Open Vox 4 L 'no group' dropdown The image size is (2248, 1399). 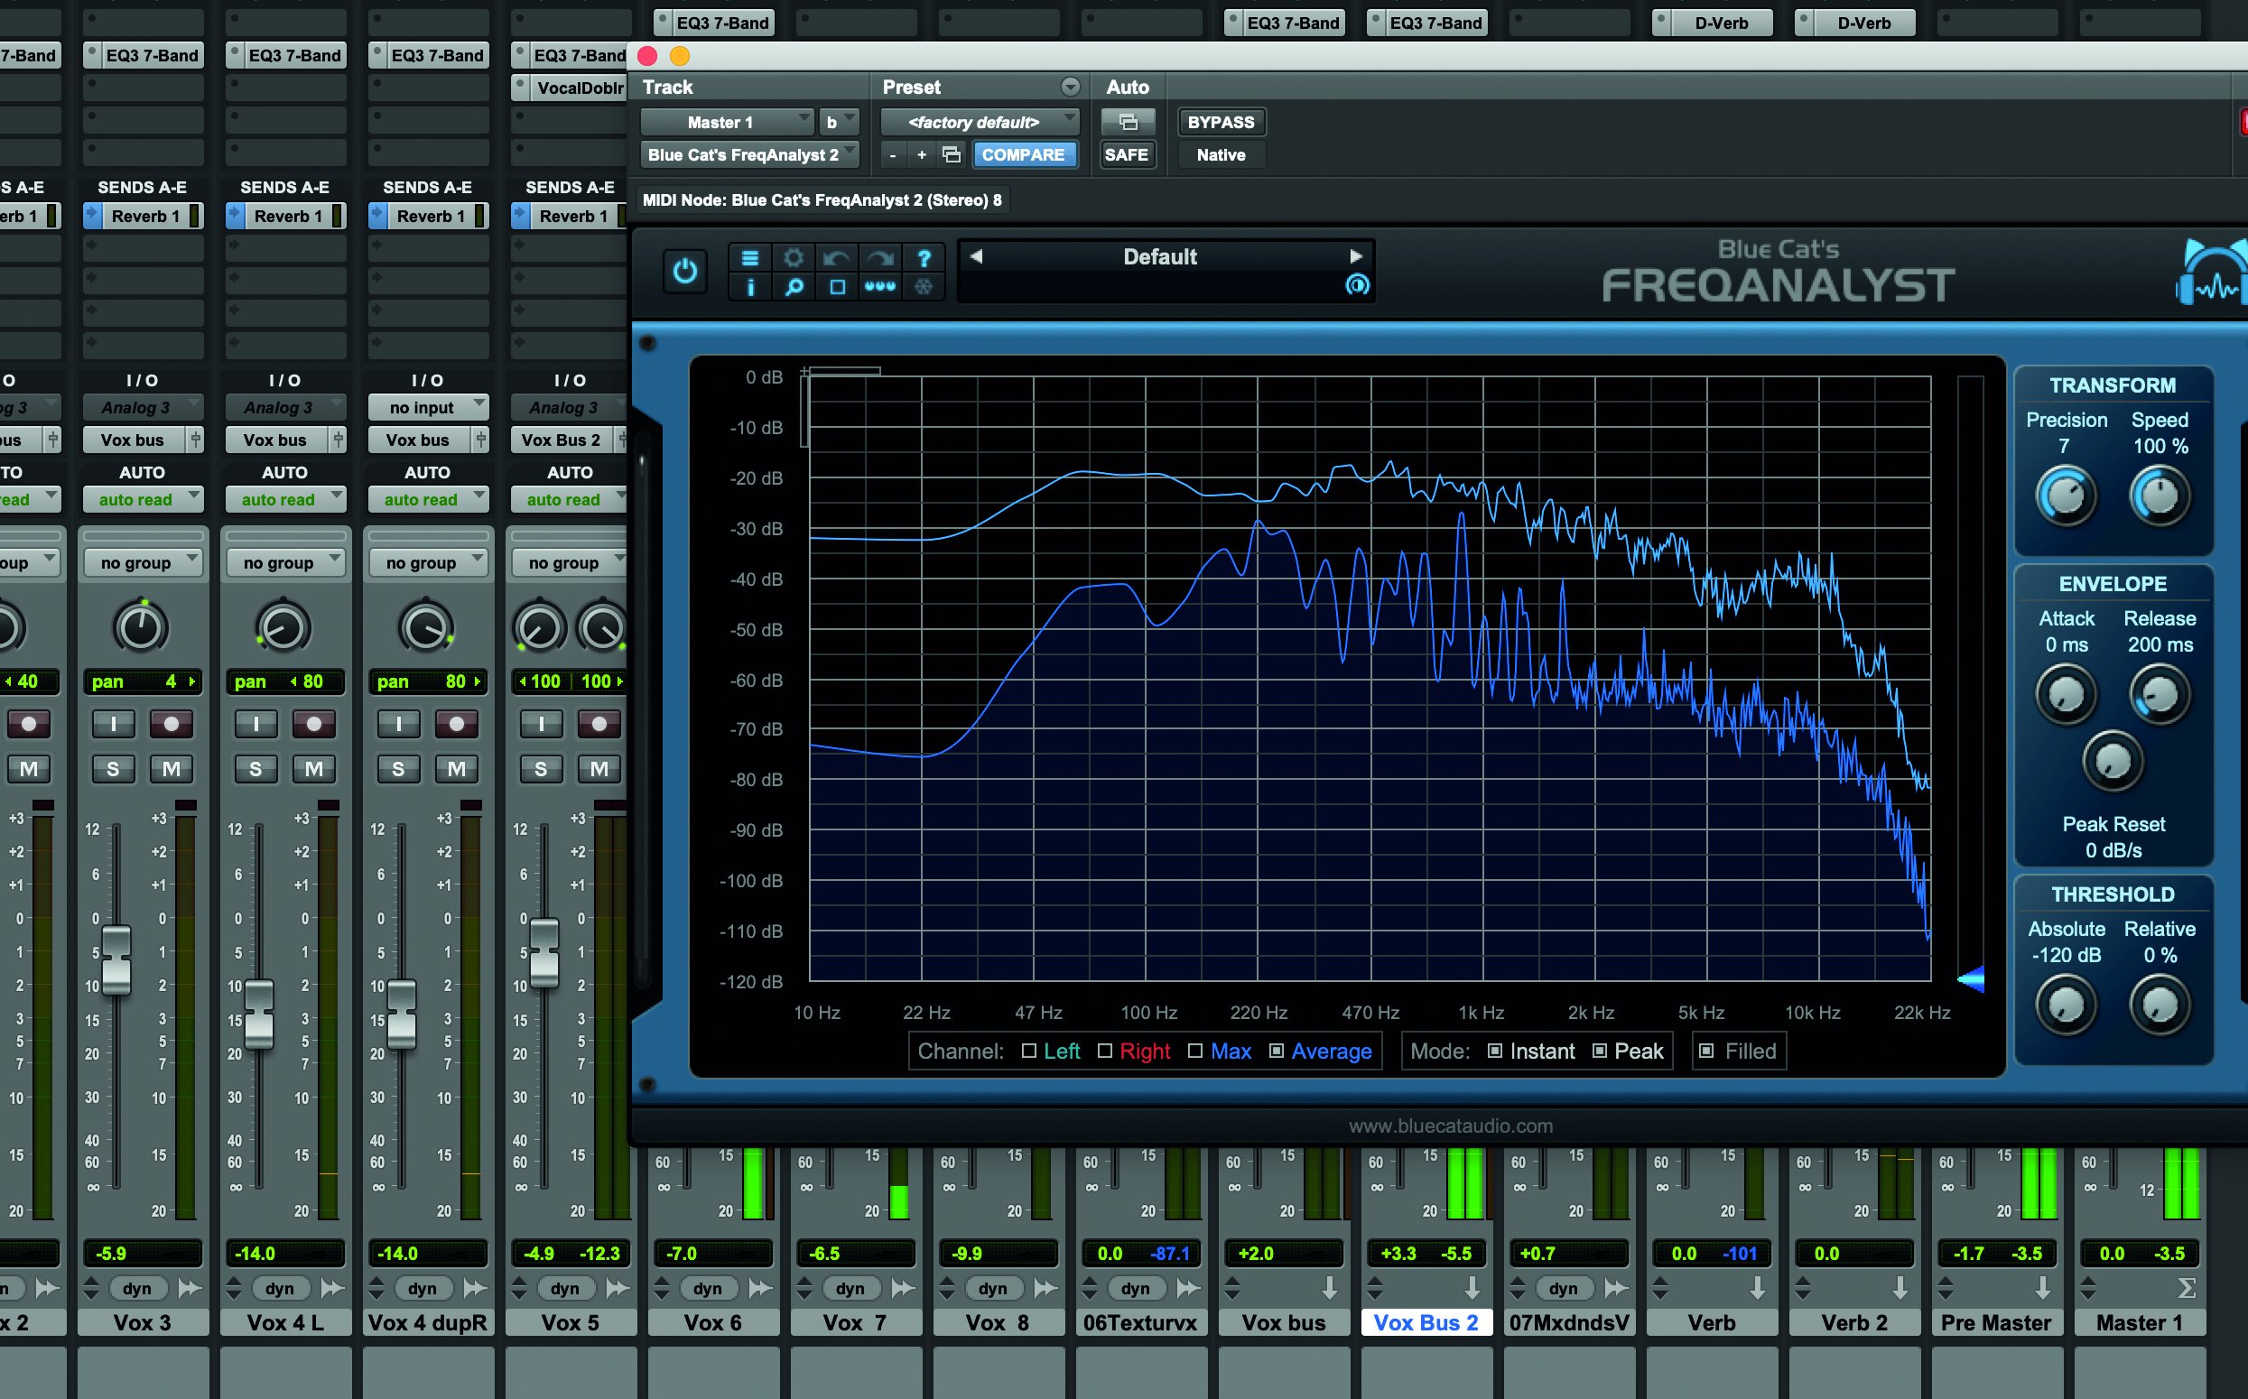tap(285, 562)
